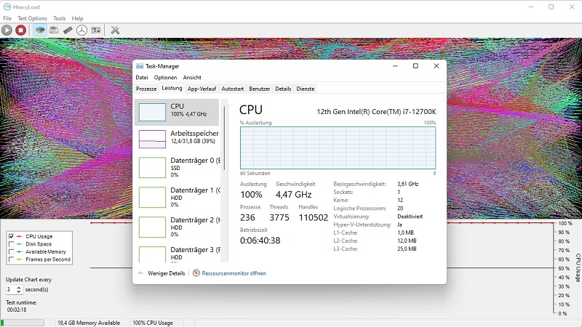Switch to the Benutzer tab

(260, 89)
